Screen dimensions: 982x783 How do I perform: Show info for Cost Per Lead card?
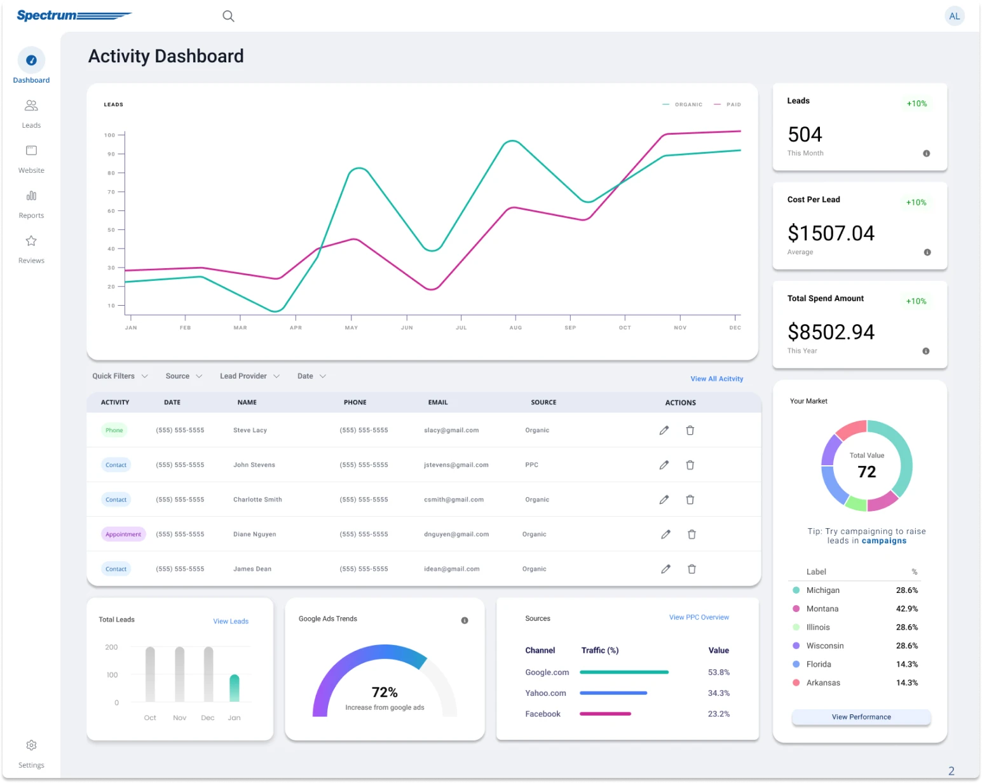coord(927,252)
